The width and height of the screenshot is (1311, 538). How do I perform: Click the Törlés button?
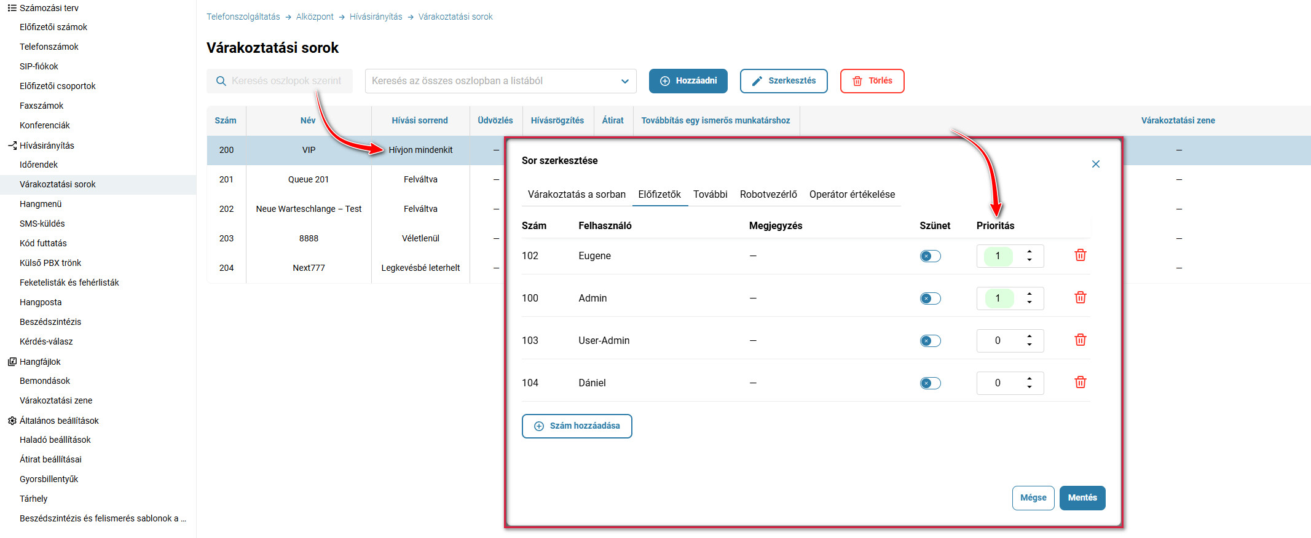(x=872, y=81)
